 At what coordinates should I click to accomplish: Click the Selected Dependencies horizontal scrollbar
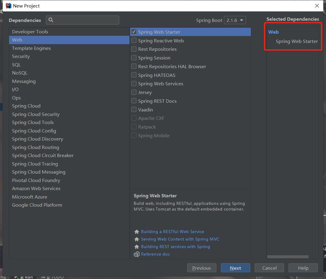coord(288,257)
